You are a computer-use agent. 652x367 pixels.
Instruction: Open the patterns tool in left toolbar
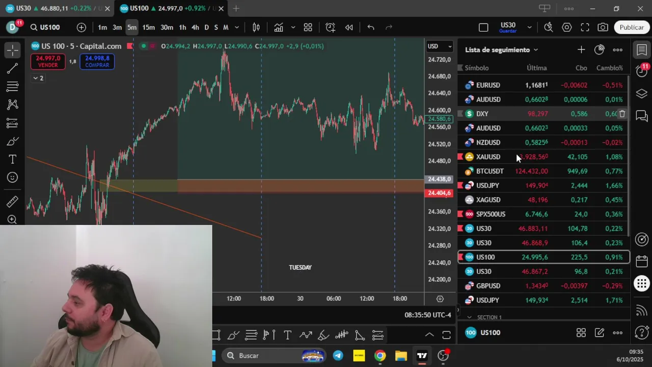[x=13, y=104]
